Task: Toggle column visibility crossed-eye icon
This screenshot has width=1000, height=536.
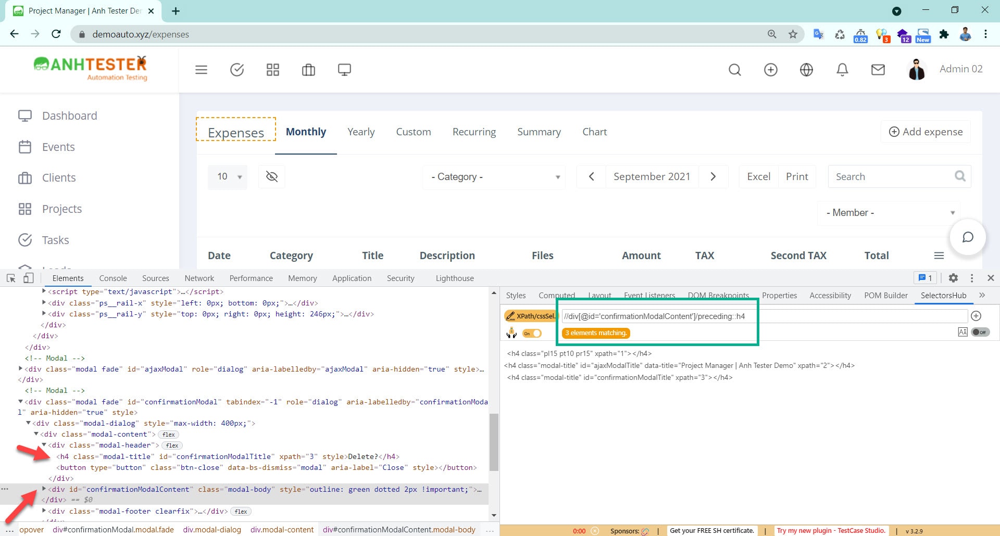Action: (272, 177)
